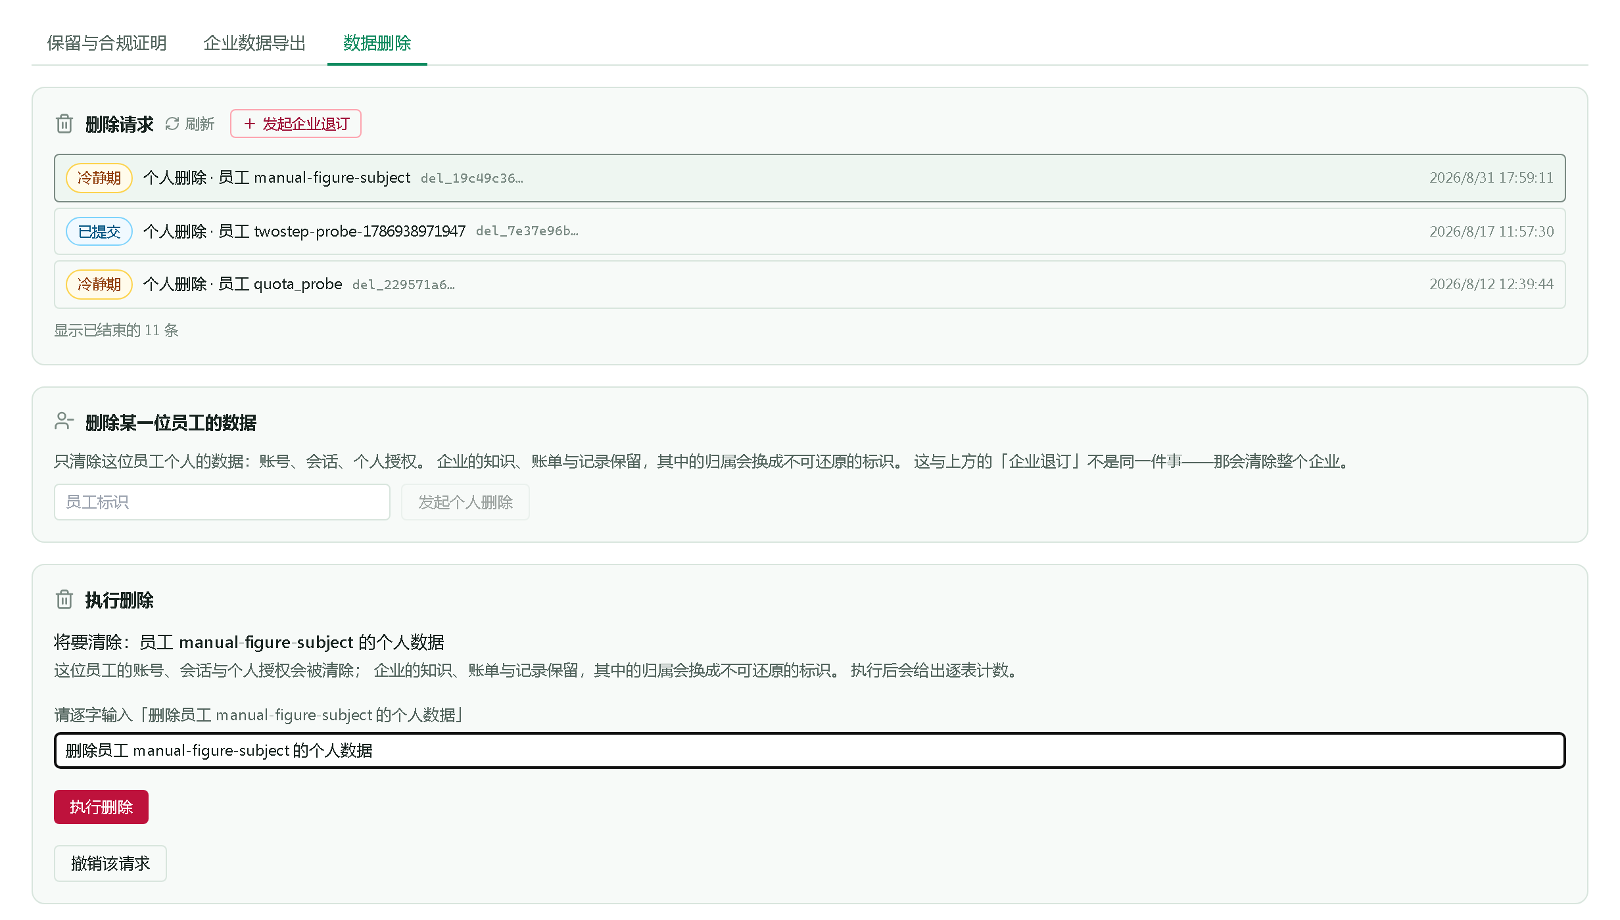Click the trash icon beside 执行删除 heading
The height and width of the screenshot is (920, 1620).
(x=64, y=599)
